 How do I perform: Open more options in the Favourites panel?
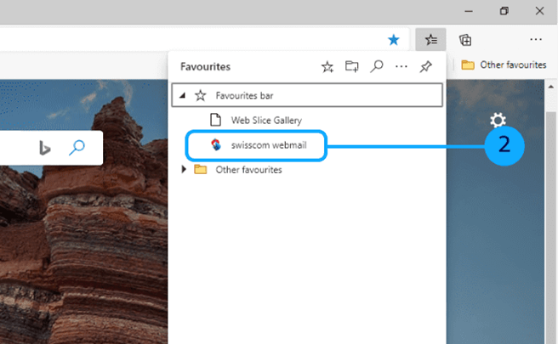401,66
